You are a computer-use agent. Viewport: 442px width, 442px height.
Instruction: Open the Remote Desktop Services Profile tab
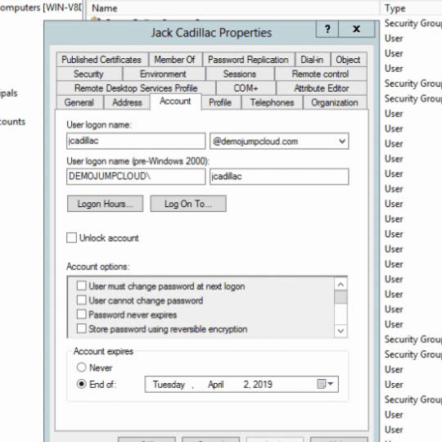pyautogui.click(x=136, y=88)
